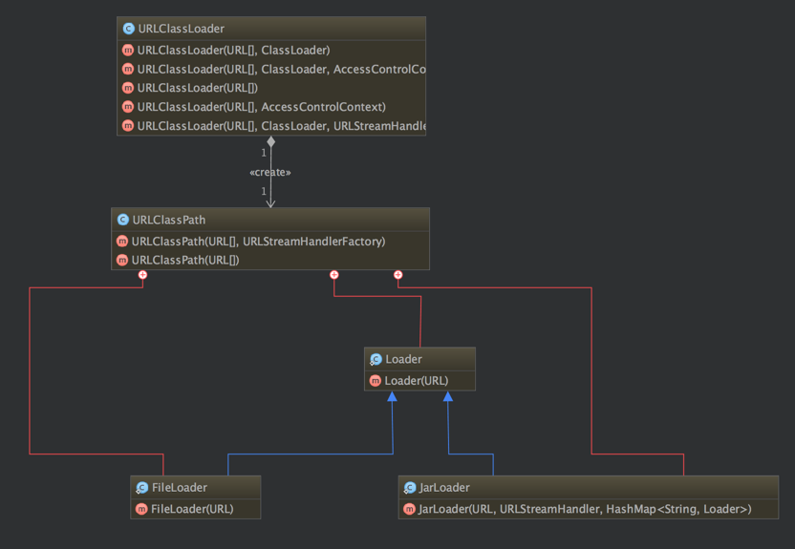Click the rightmost inner-class plus marker on URLClassPath
Image resolution: width=795 pixels, height=549 pixels.
coord(398,275)
